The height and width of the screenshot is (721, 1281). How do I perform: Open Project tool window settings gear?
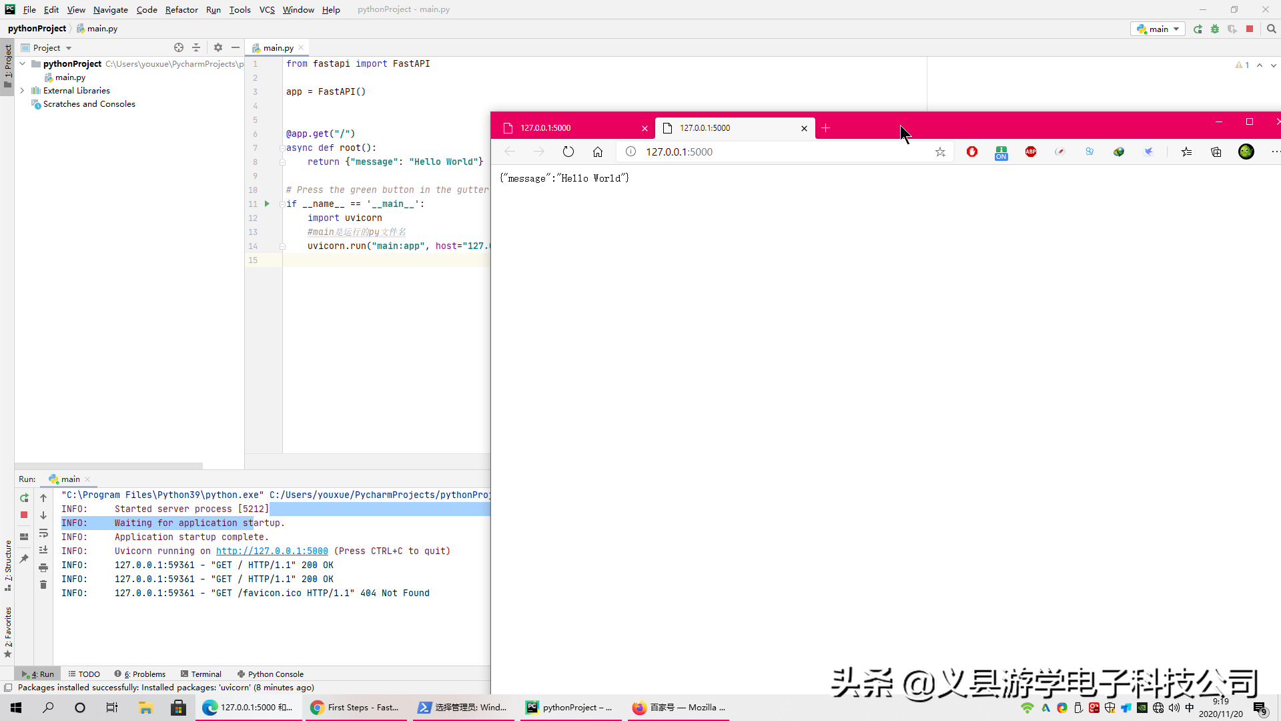218,47
